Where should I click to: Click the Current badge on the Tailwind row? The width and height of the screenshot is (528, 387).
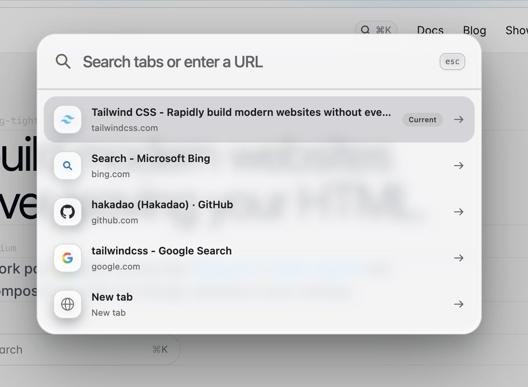click(x=422, y=119)
